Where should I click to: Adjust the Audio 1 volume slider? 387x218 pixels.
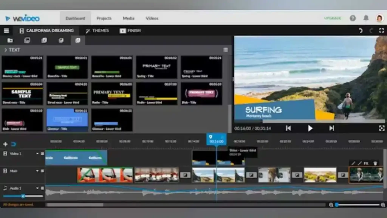click(23, 196)
